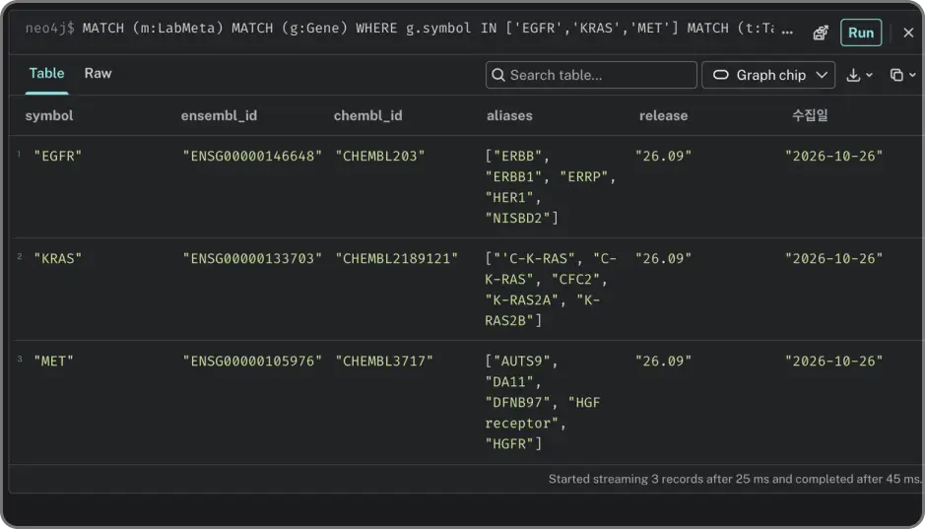
Task: Switch to the Raw tab
Action: (x=98, y=74)
